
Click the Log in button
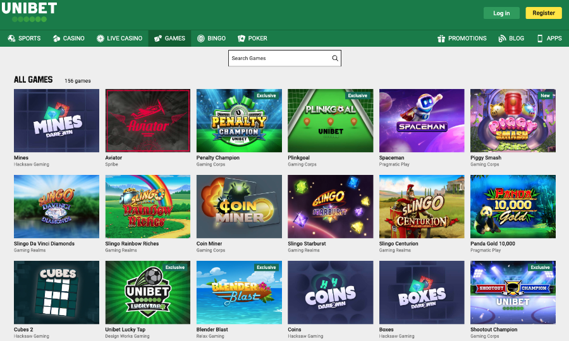click(501, 13)
